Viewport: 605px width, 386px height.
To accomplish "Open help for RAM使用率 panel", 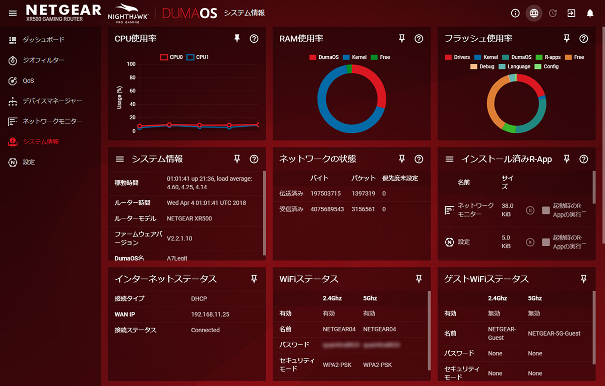I will [418, 39].
